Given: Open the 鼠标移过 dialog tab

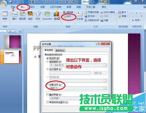Looking at the screenshot, I should (60, 50).
